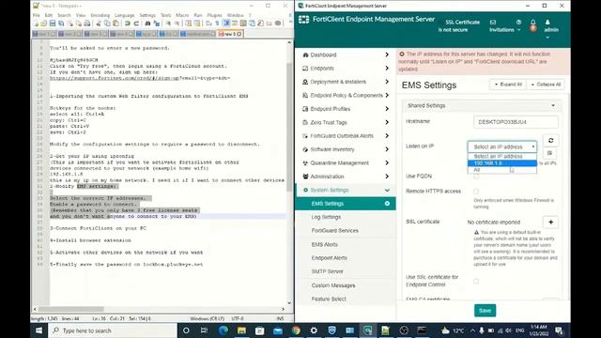Open the Listen on IP dropdown
This screenshot has height=338, width=601.
(x=502, y=146)
